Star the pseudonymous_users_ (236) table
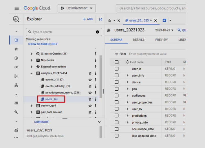The width and height of the screenshot is (205, 148). (x=90, y=93)
